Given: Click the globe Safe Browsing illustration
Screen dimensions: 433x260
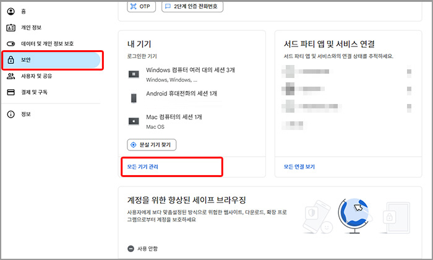Looking at the screenshot, I should tap(354, 216).
